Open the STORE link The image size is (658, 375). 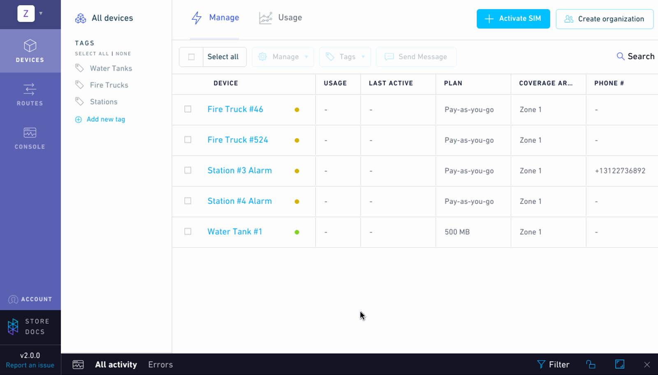click(37, 321)
